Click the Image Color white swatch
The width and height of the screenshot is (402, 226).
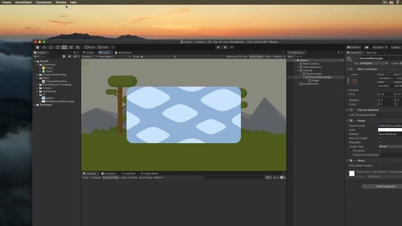point(390,130)
